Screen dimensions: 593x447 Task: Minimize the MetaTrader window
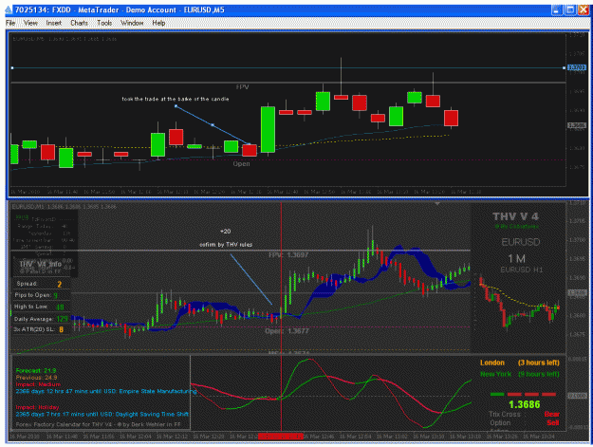[x=556, y=9]
